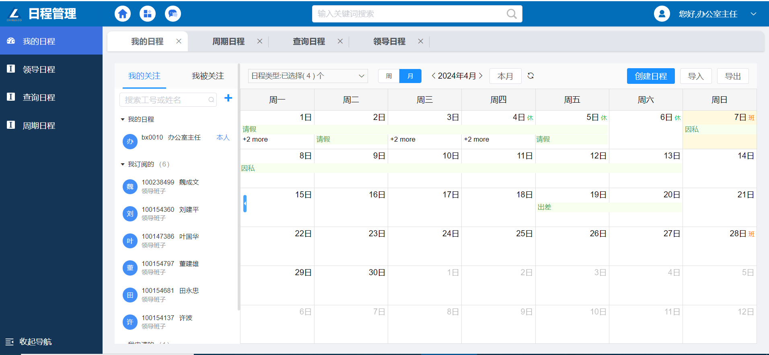Expand the user account dropdown arrow
This screenshot has width=769, height=355.
[x=753, y=14]
